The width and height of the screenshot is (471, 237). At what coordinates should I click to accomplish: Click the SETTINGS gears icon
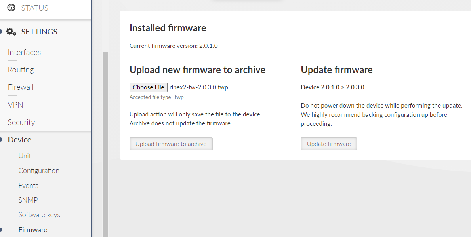11,32
